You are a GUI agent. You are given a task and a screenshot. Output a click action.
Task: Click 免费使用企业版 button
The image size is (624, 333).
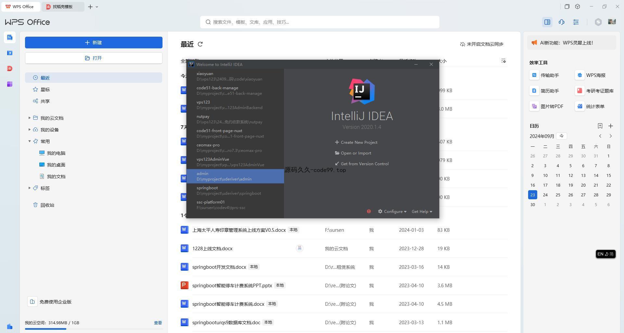[x=50, y=302]
